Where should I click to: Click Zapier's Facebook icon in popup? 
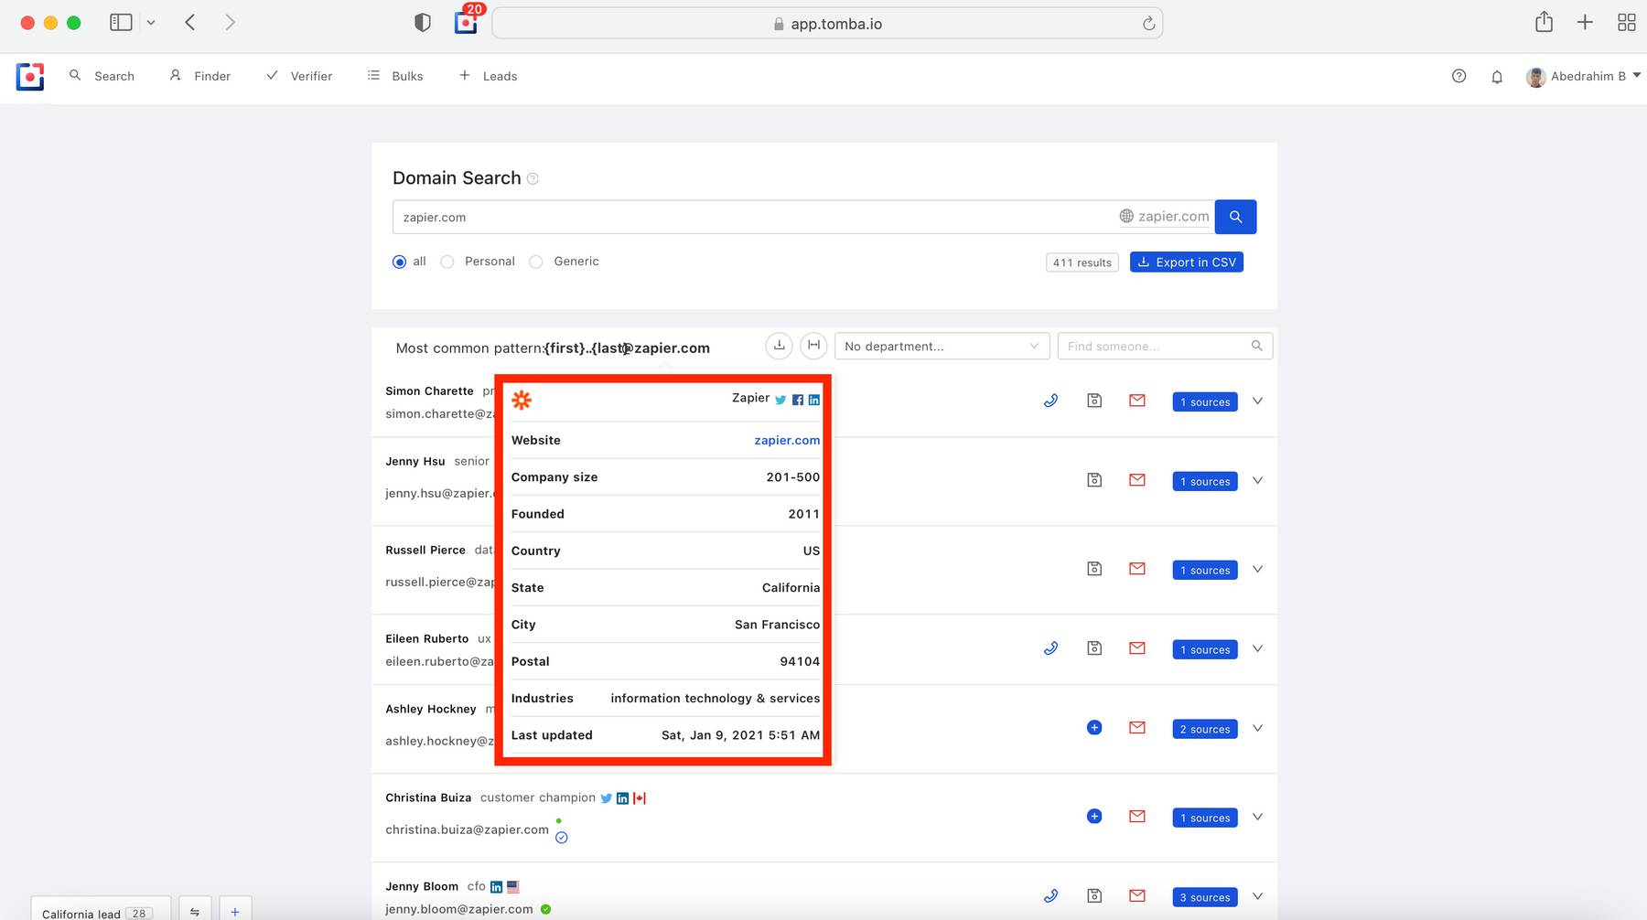pos(798,400)
